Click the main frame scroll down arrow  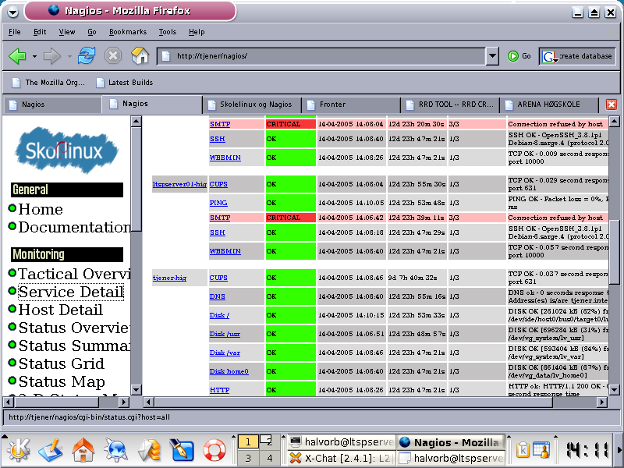click(614, 390)
